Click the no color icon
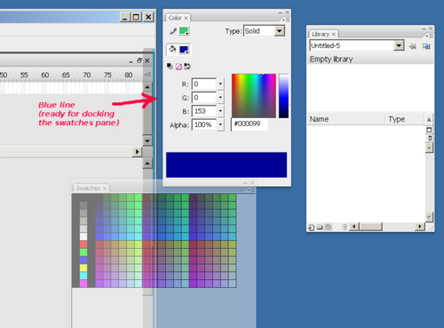 point(178,67)
